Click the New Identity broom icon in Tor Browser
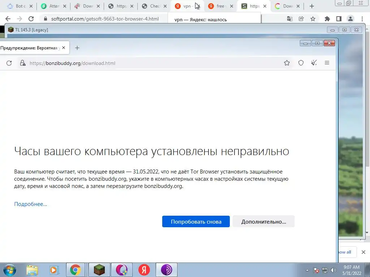The width and height of the screenshot is (370, 277). tap(314, 63)
